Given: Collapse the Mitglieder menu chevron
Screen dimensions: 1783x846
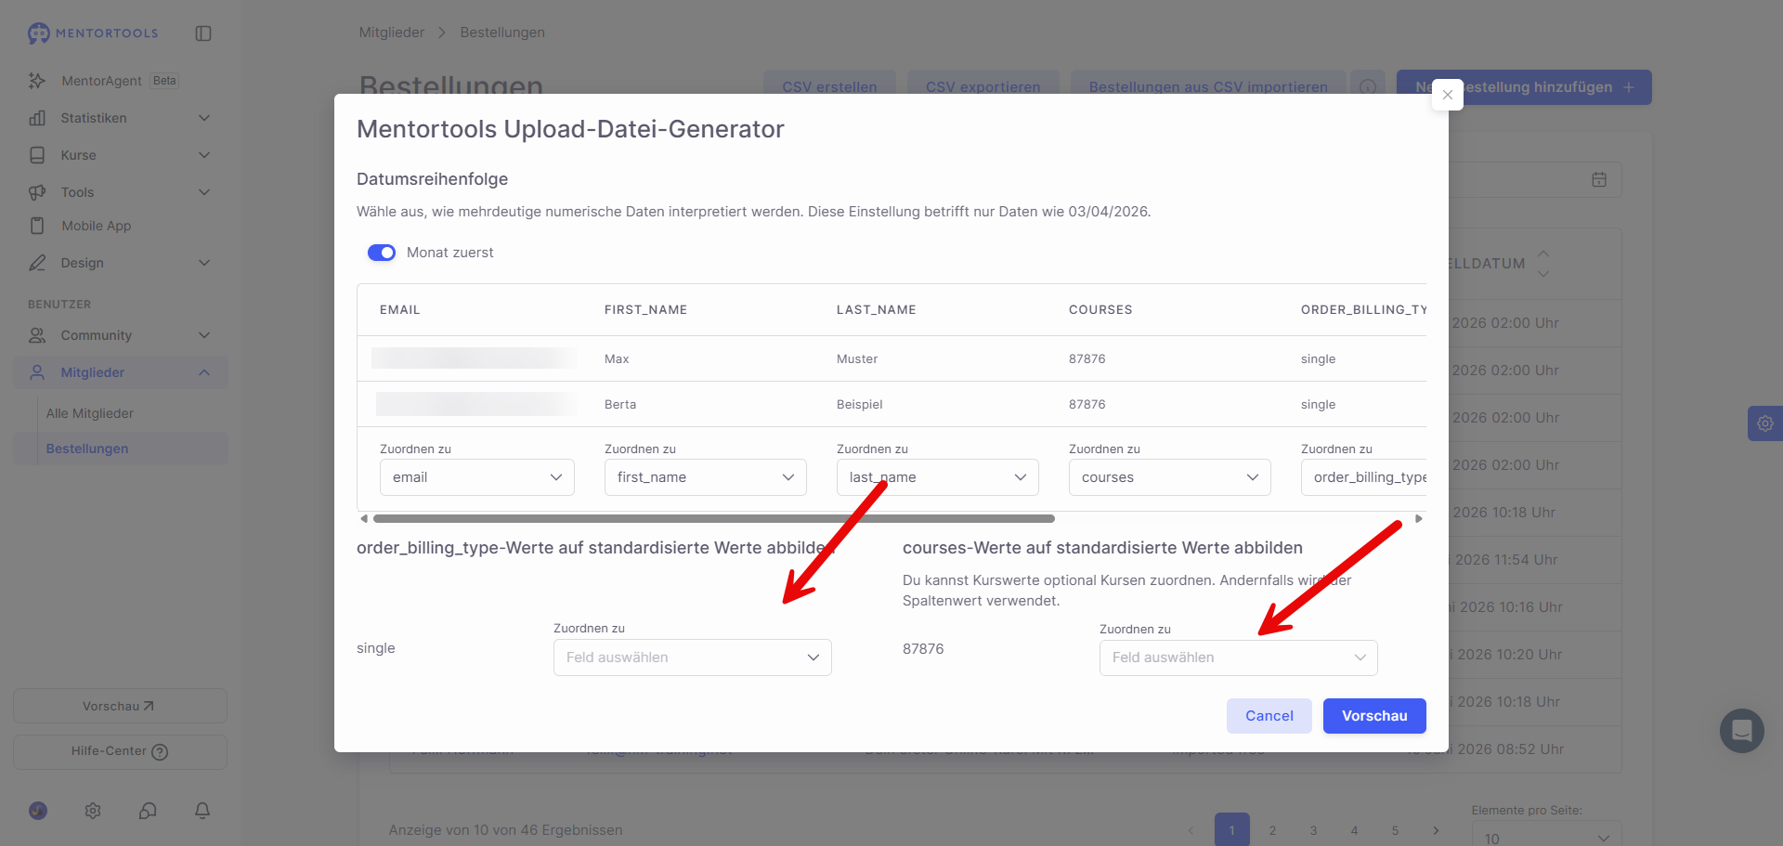Looking at the screenshot, I should click(x=204, y=372).
